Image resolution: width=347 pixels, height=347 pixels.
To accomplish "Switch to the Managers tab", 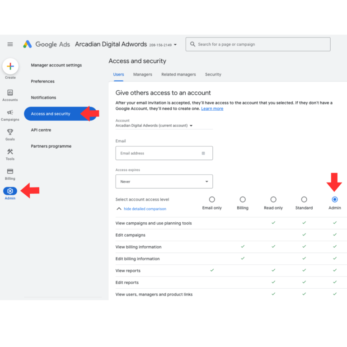I will [x=142, y=75].
